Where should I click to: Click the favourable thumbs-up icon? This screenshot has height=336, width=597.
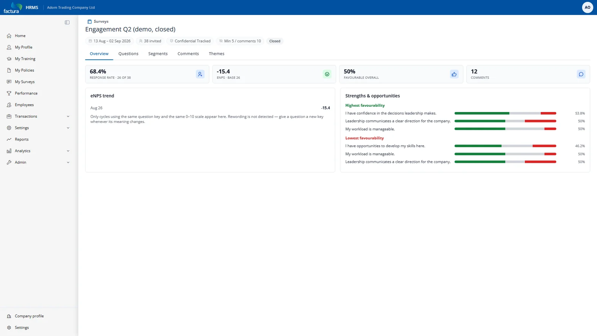click(454, 74)
